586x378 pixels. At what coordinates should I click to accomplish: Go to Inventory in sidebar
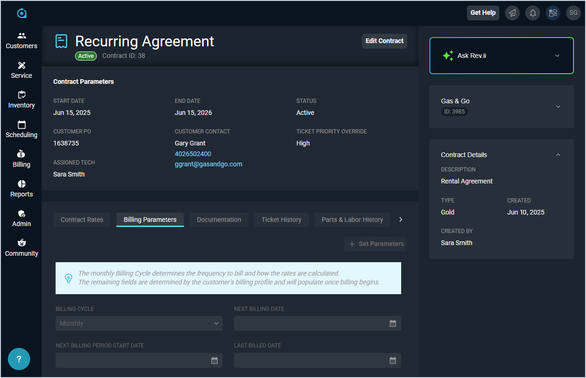pyautogui.click(x=21, y=100)
